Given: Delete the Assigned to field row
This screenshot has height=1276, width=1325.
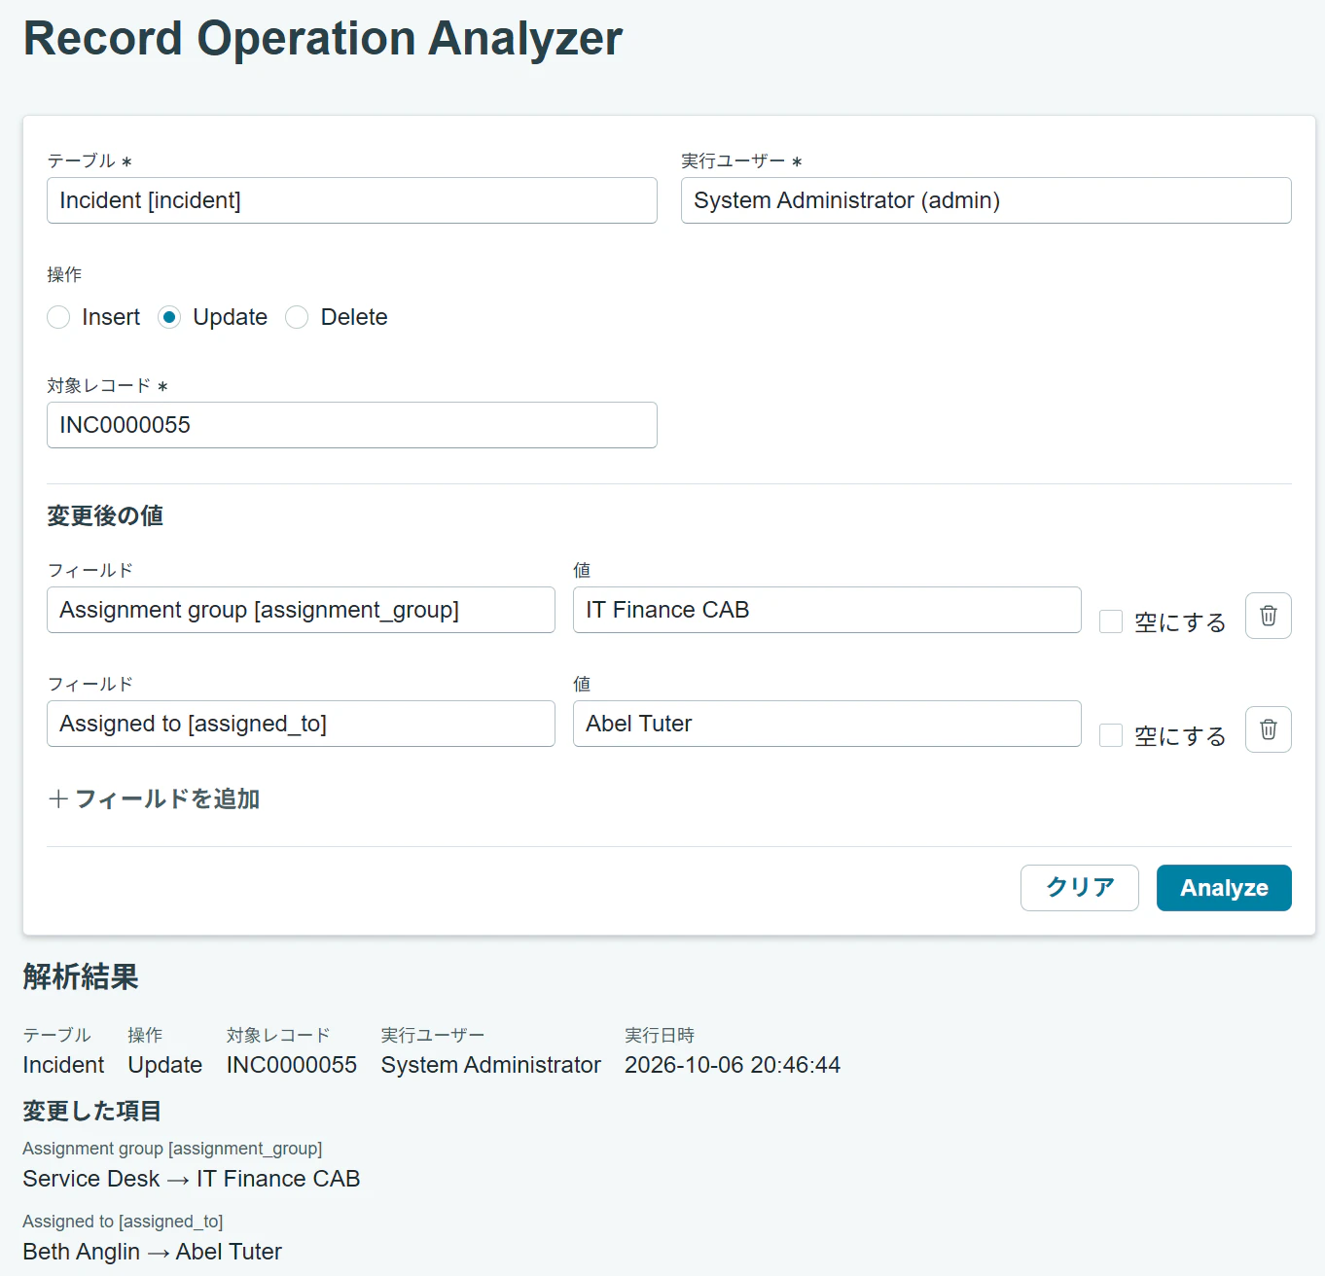Looking at the screenshot, I should [1269, 729].
